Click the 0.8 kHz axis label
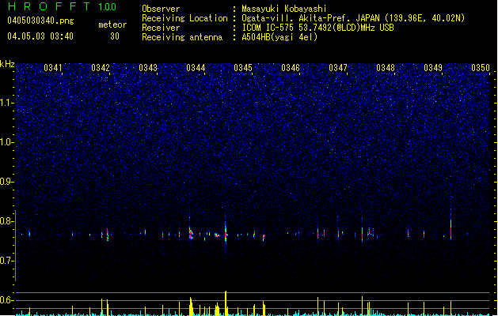 7,221
